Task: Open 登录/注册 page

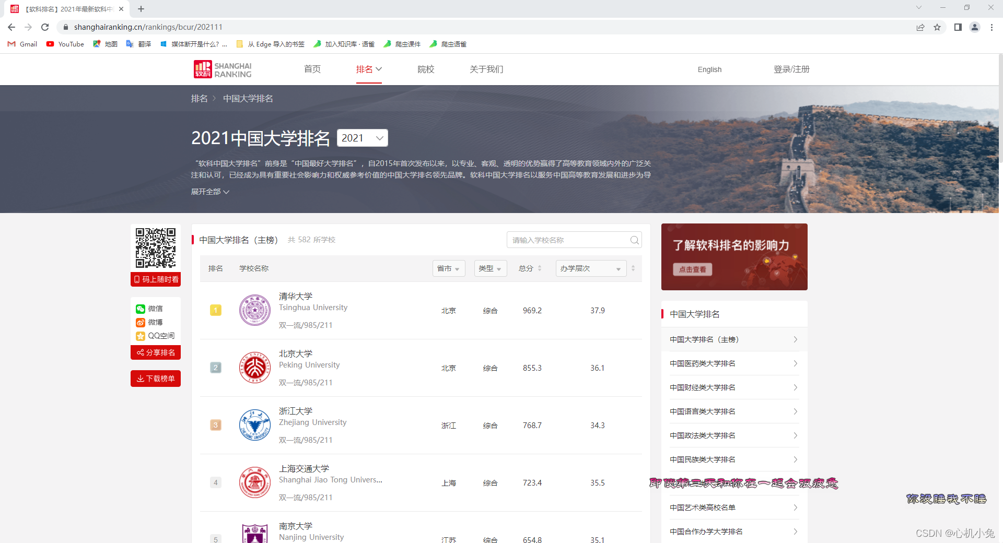Action: [x=791, y=69]
